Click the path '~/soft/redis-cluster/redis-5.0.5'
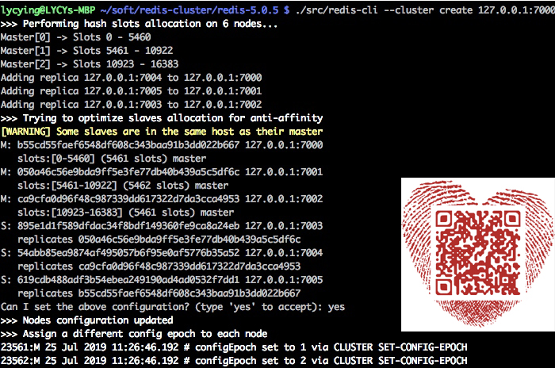555x368 pixels. (189, 10)
